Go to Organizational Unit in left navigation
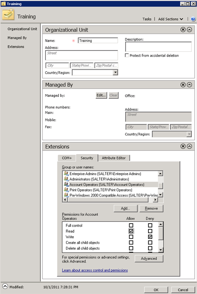This screenshot has width=197, height=294. point(22,29)
